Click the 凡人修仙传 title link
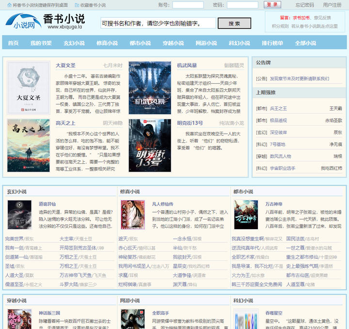349x329 pixels. pos(162,204)
